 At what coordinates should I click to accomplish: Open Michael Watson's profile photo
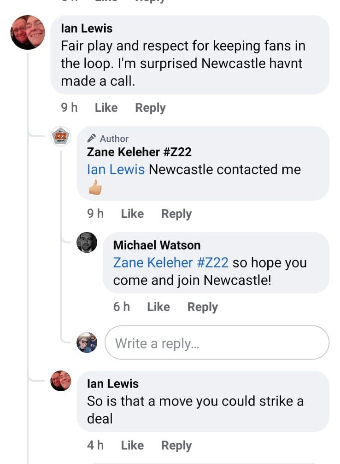click(87, 243)
